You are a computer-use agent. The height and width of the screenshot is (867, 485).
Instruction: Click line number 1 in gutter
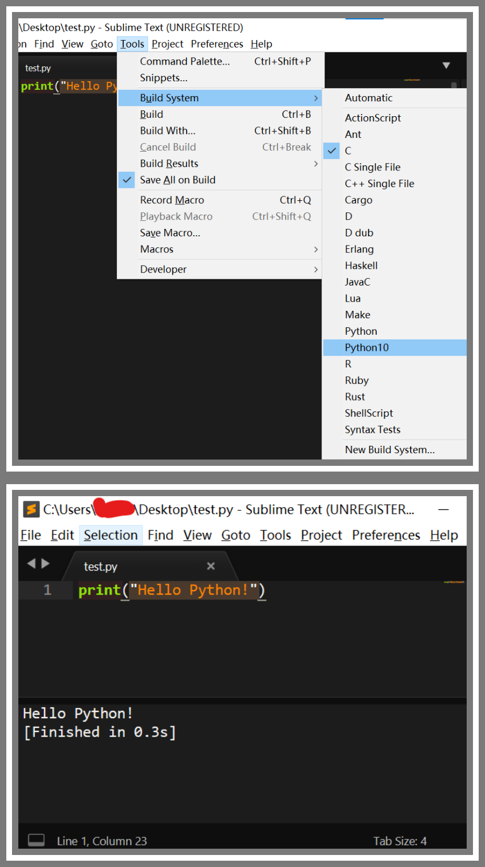point(48,590)
